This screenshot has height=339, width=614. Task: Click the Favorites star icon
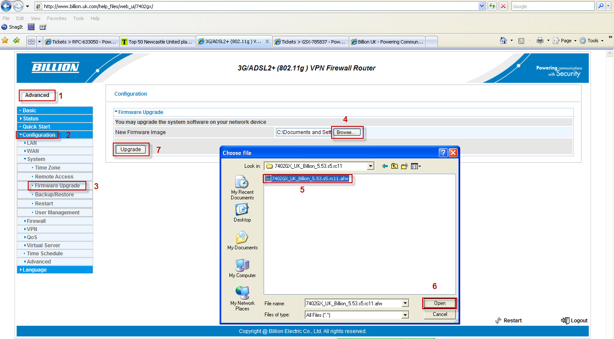click(x=5, y=41)
